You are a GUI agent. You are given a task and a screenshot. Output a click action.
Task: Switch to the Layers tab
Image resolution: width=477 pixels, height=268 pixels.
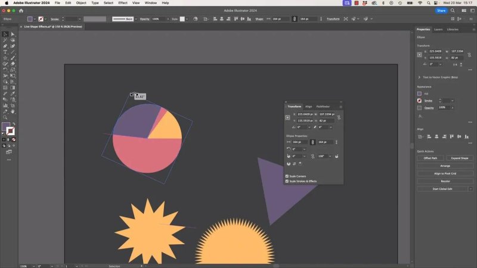(438, 29)
